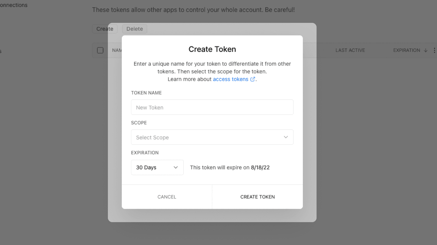This screenshot has width=437, height=245.
Task: Click the chevron arrow beside 30 Days
Action: tap(176, 167)
